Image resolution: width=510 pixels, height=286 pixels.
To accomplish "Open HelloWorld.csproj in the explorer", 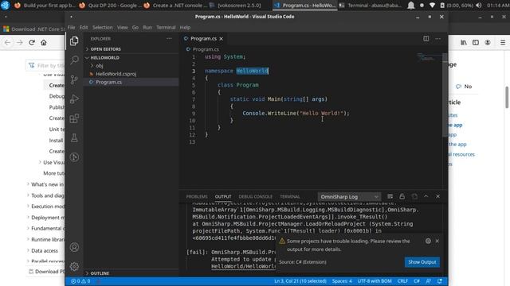I will (x=116, y=74).
